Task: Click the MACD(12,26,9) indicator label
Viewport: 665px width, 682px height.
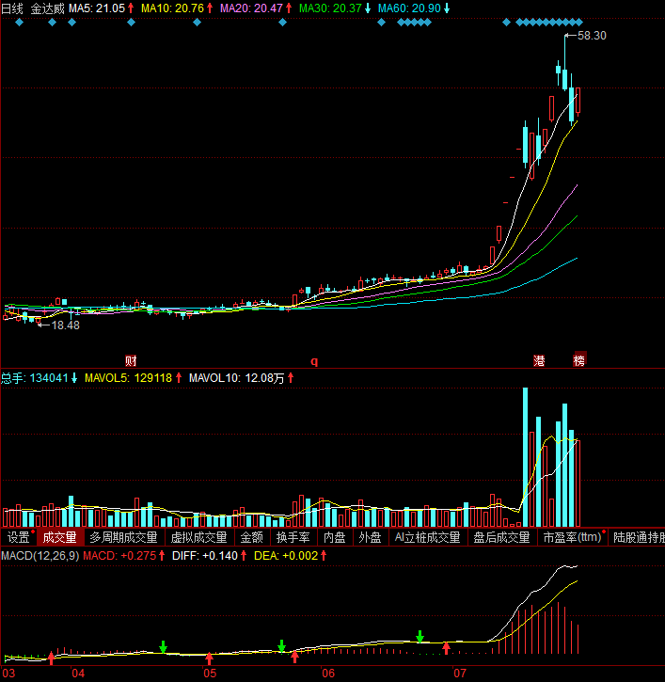Action: tap(40, 557)
